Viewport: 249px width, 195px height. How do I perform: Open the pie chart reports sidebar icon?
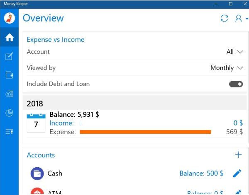tap(9, 113)
